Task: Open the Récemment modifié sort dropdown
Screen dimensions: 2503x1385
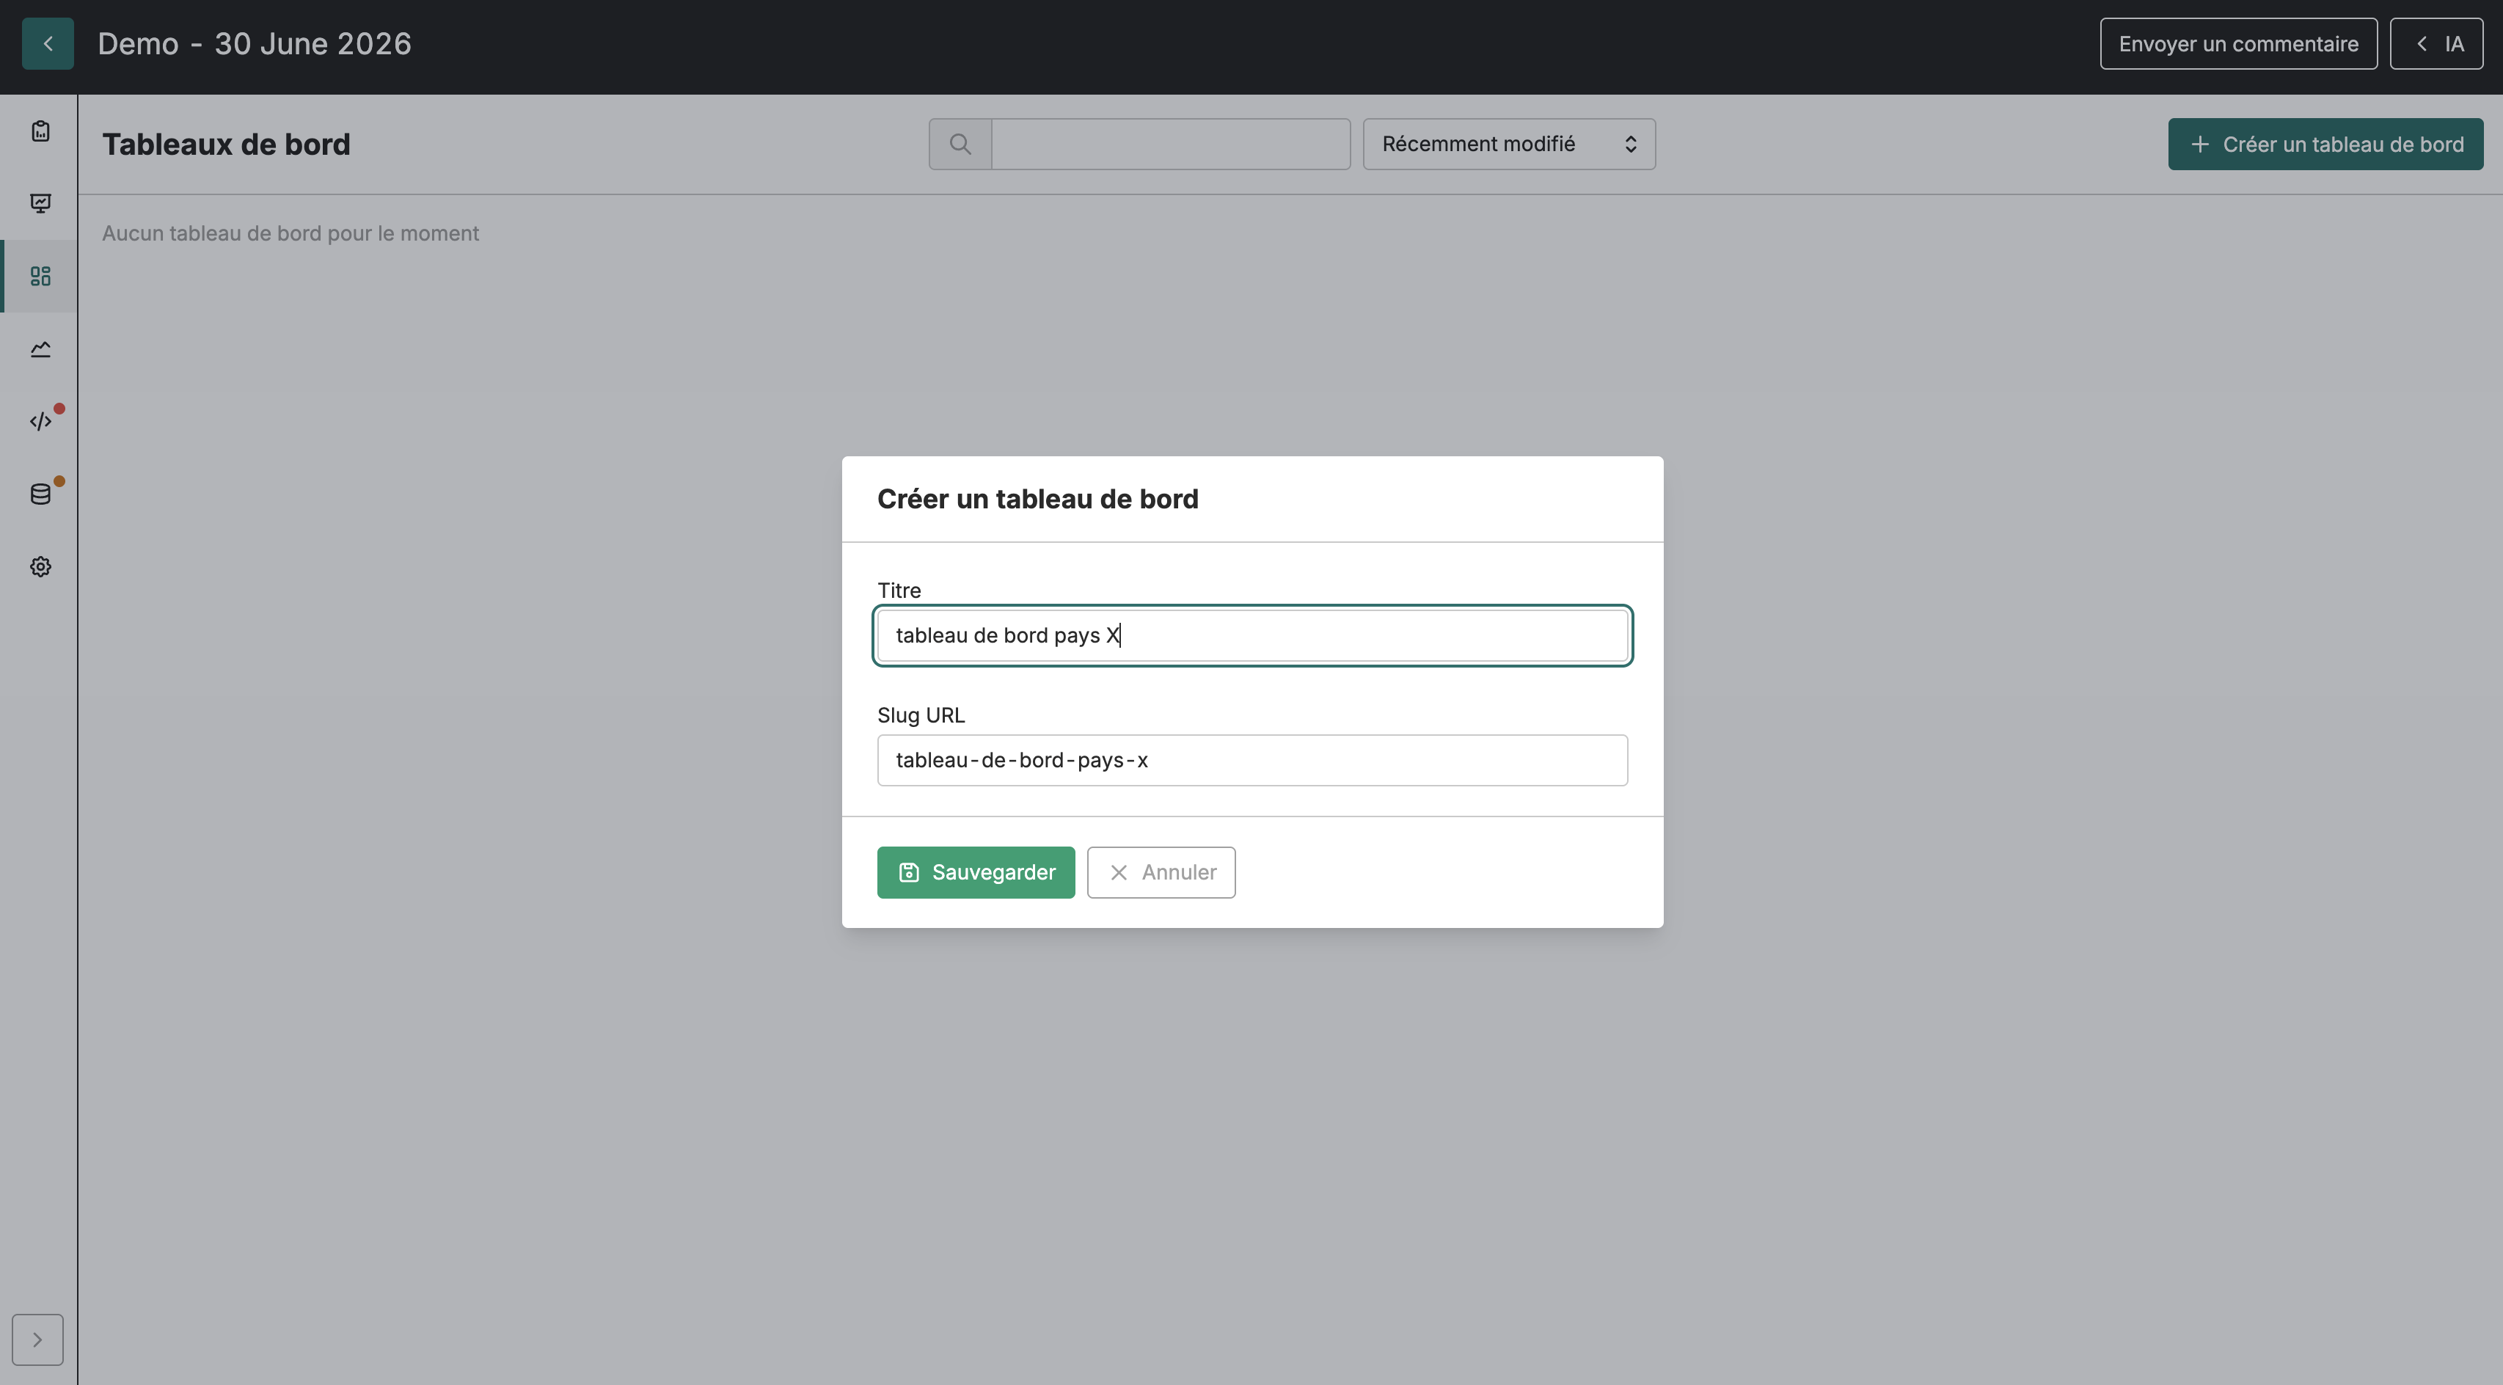Action: pos(1509,144)
